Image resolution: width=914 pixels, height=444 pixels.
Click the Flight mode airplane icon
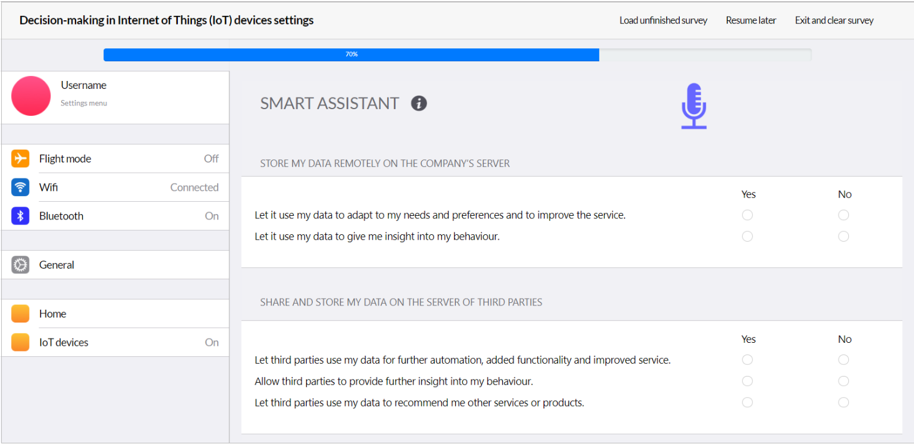[x=20, y=158]
